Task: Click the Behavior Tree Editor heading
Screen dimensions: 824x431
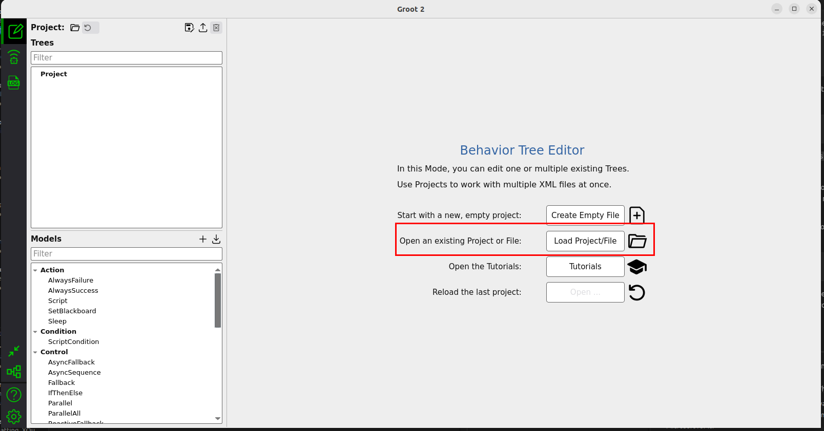Action: pos(522,150)
